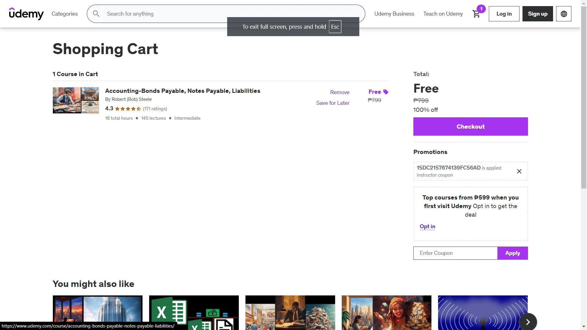Image resolution: width=587 pixels, height=330 pixels.
Task: Click Save for Later
Action: [333, 103]
